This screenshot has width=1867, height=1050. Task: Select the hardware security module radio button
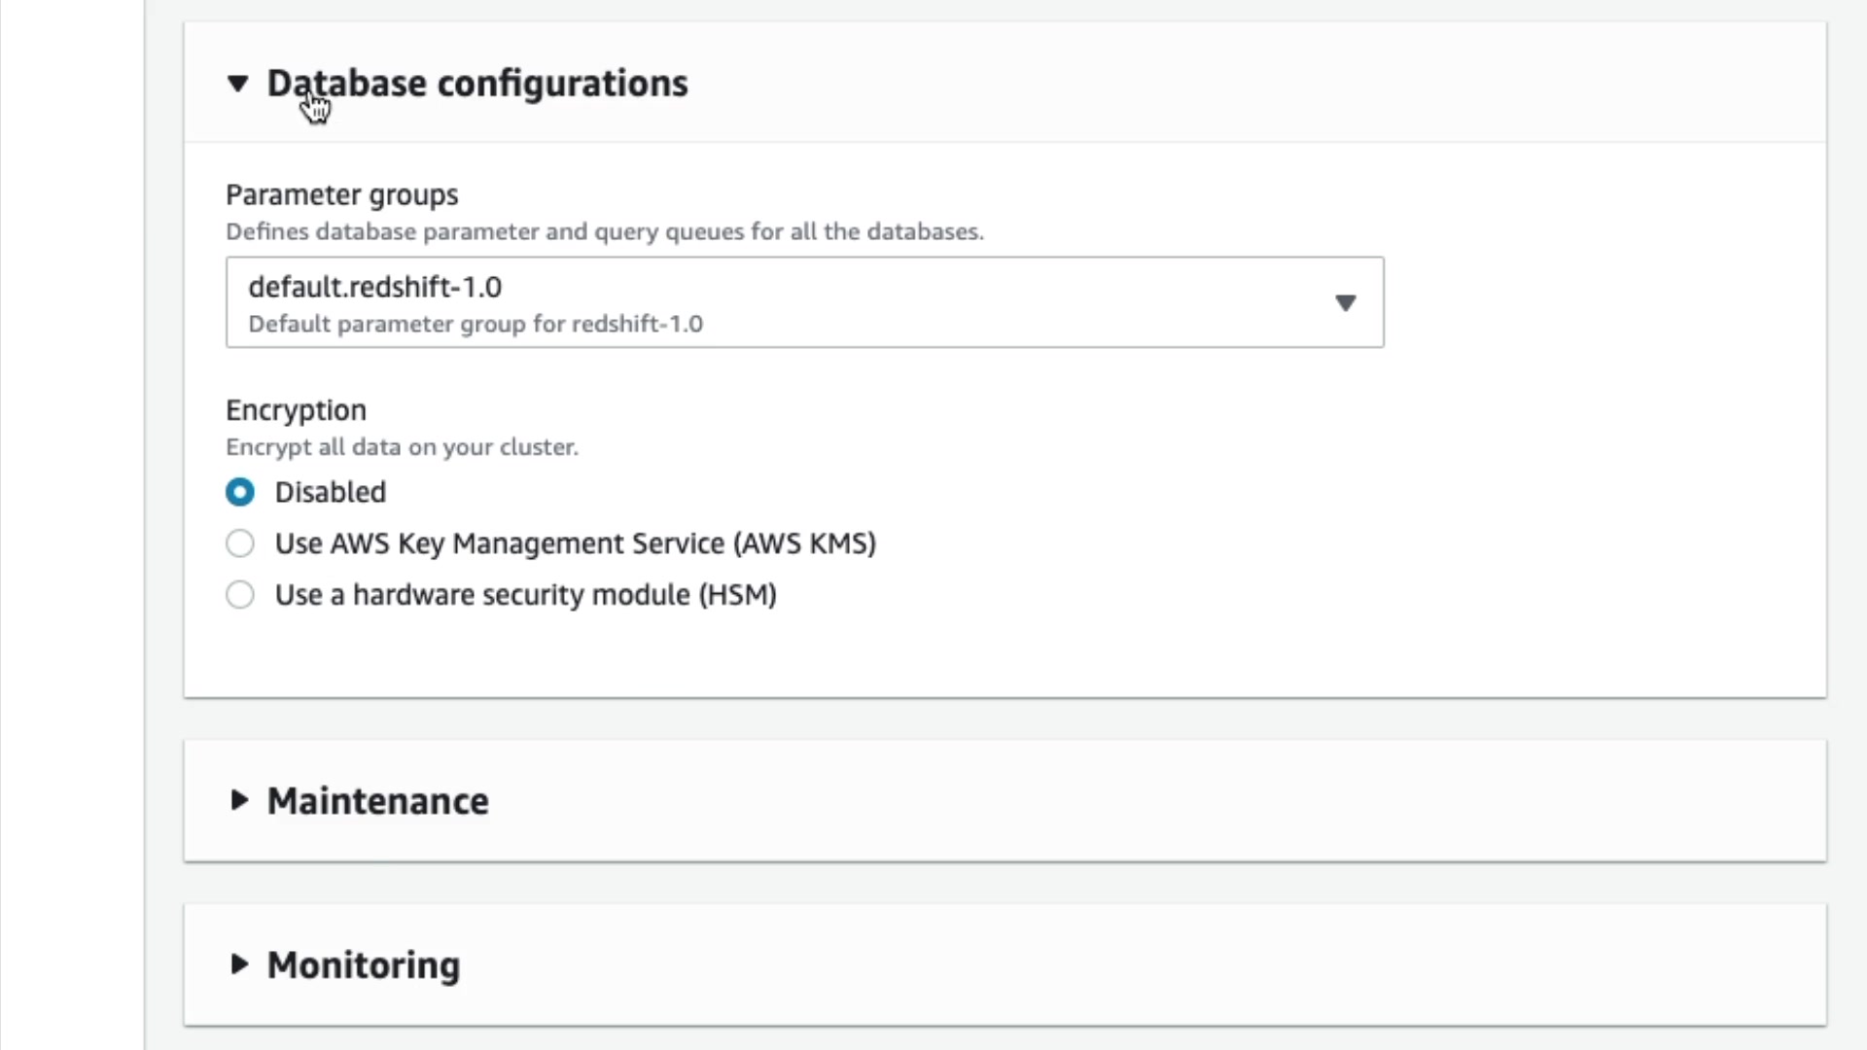[x=240, y=594]
